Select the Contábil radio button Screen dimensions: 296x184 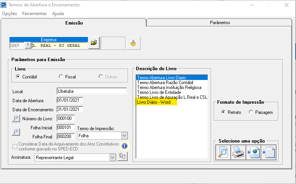click(x=18, y=77)
